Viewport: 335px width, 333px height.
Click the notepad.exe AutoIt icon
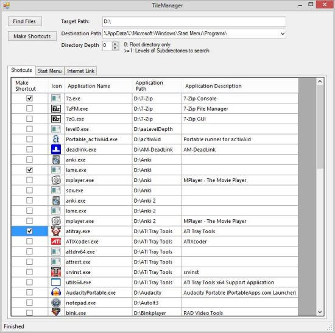pyautogui.click(x=56, y=303)
